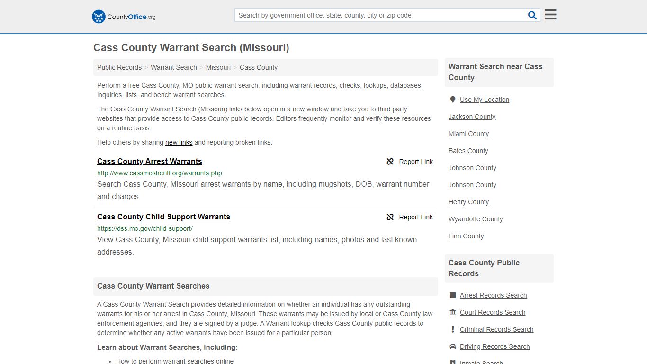Image resolution: width=647 pixels, height=364 pixels.
Task: Click the child support warrants description text
Action: 257,246
